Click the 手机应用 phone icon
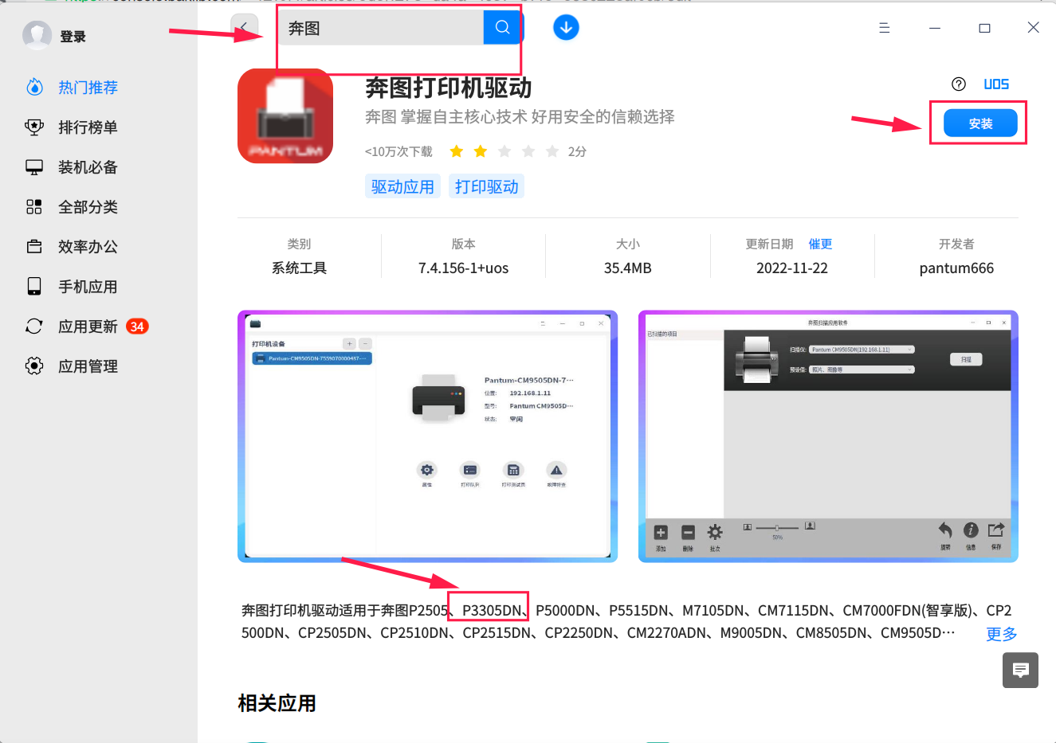This screenshot has height=743, width=1056. [x=34, y=287]
